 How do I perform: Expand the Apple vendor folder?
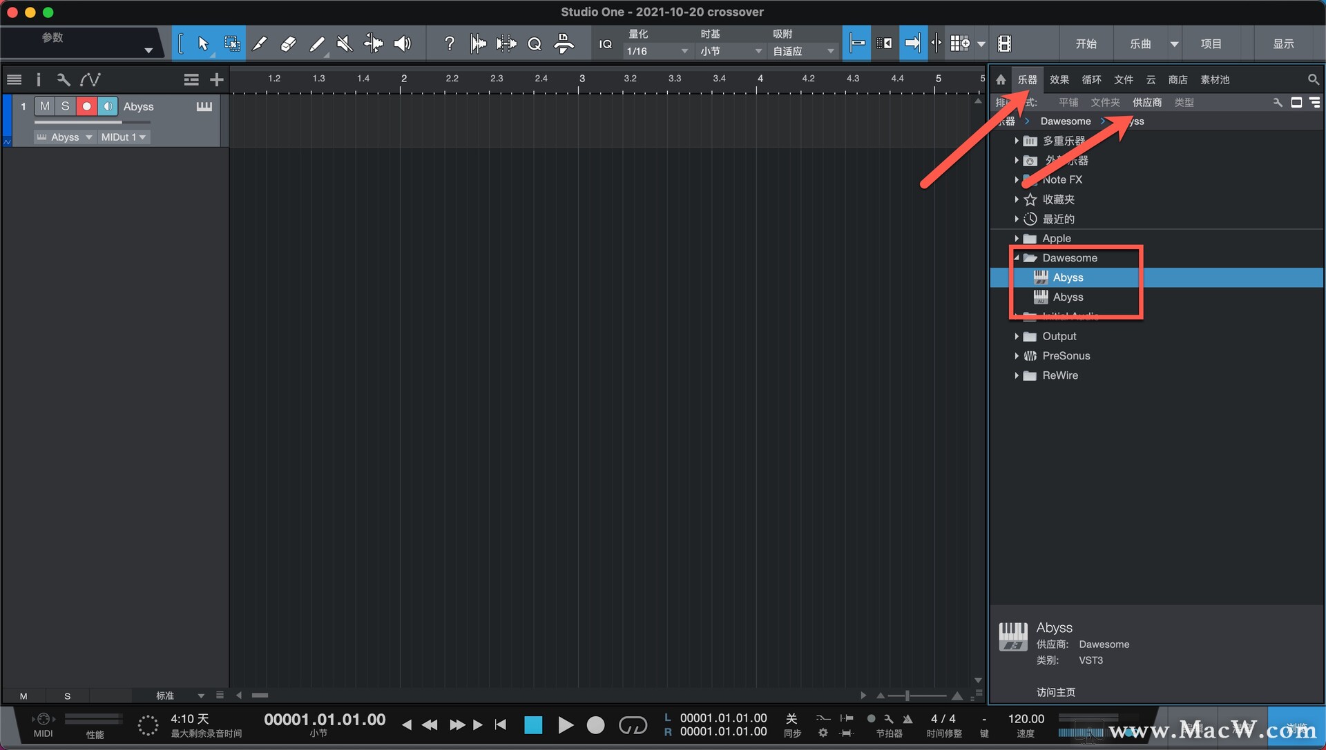[1017, 238]
